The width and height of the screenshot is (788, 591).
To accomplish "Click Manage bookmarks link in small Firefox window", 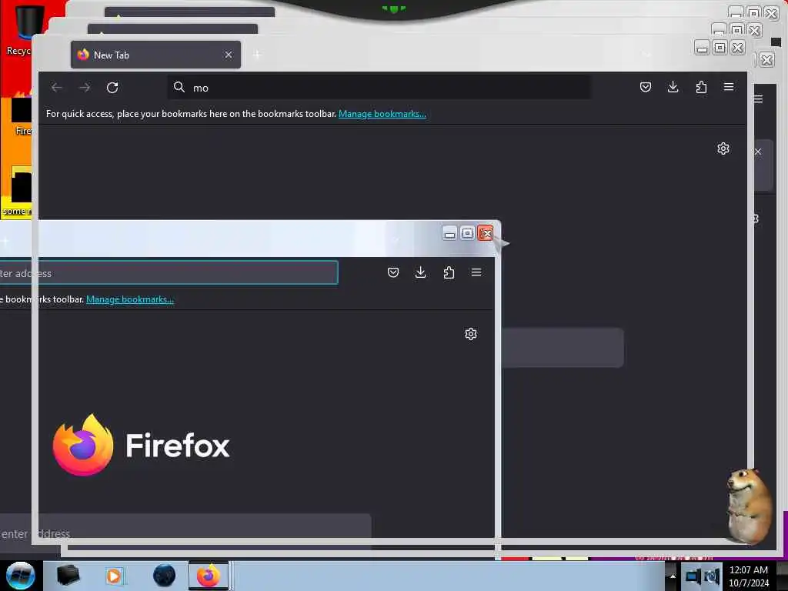I will click(129, 299).
